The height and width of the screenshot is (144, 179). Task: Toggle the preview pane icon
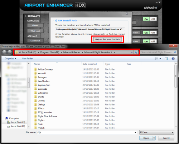[166, 59]
